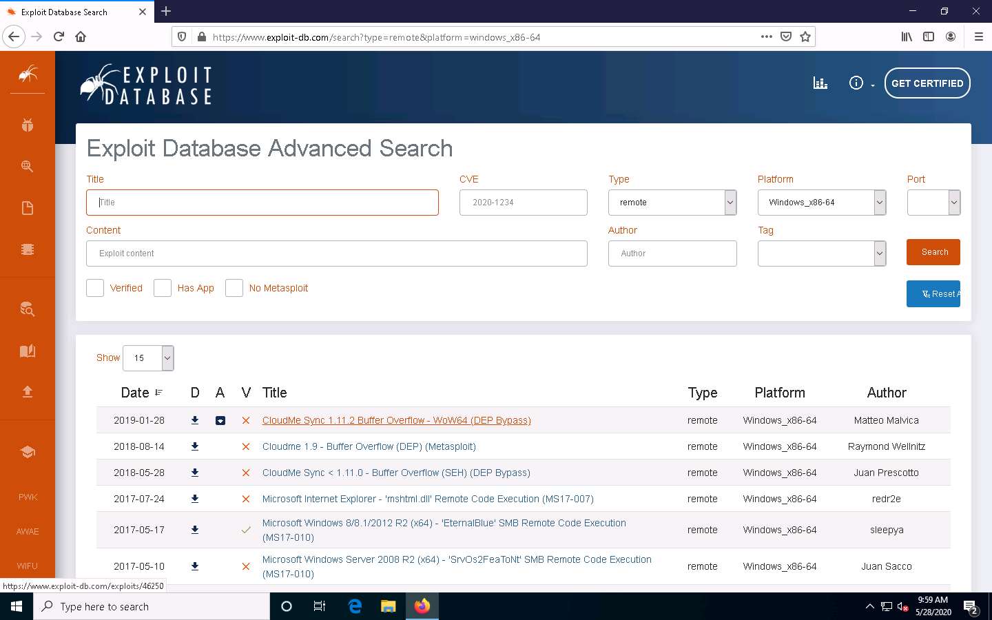Image resolution: width=992 pixels, height=620 pixels.
Task: Enable the No Metasploit checkbox
Action: tap(234, 288)
